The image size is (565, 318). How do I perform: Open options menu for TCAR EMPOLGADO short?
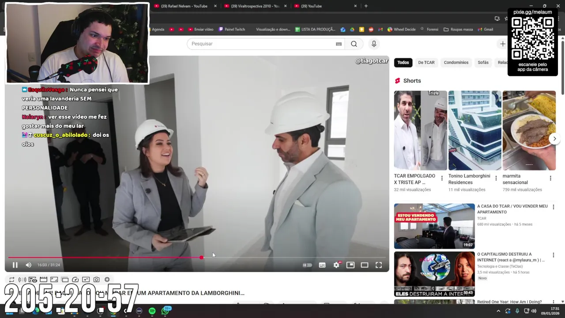tap(442, 178)
